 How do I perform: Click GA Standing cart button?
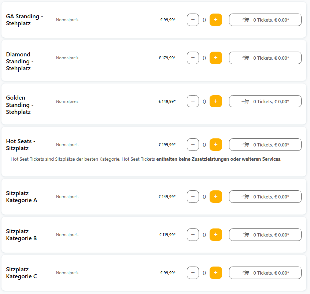coord(265,20)
